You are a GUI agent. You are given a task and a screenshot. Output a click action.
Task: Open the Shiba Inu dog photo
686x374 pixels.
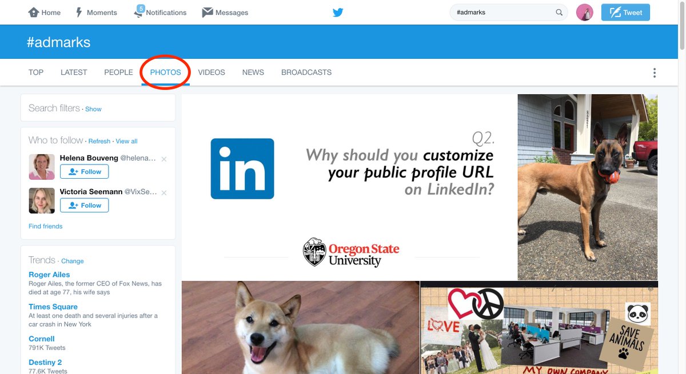click(301, 327)
